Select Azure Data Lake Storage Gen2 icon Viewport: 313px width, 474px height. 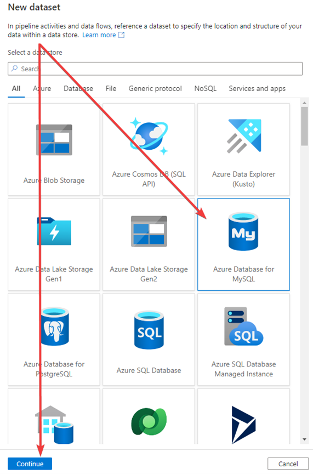[149, 232]
